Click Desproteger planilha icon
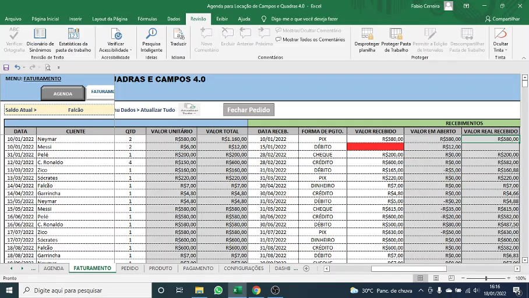This screenshot has width=529, height=298. pyautogui.click(x=366, y=40)
